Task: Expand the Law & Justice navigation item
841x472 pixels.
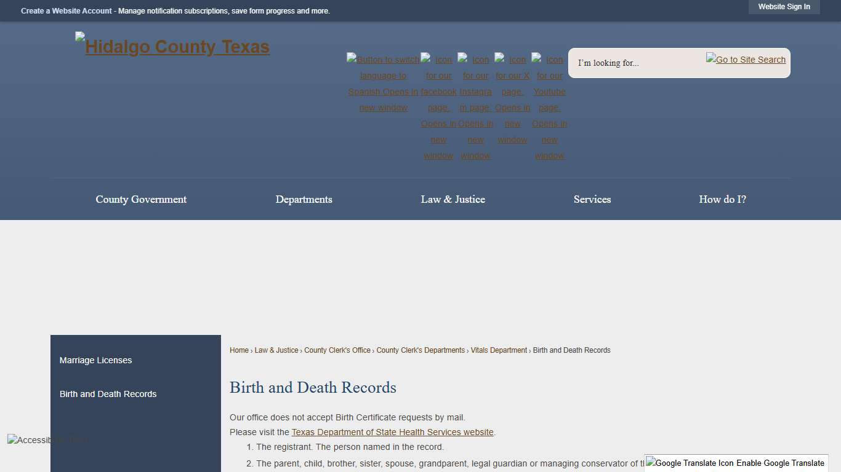Action: [453, 199]
